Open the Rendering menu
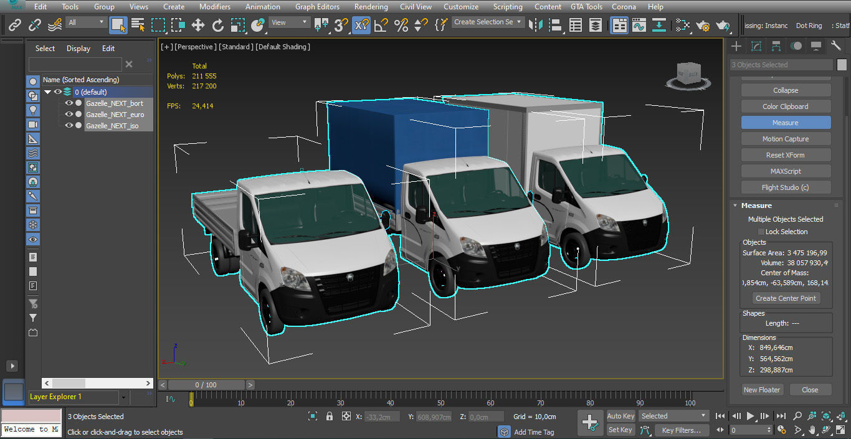Screen dimensions: 851x439 (x=371, y=7)
